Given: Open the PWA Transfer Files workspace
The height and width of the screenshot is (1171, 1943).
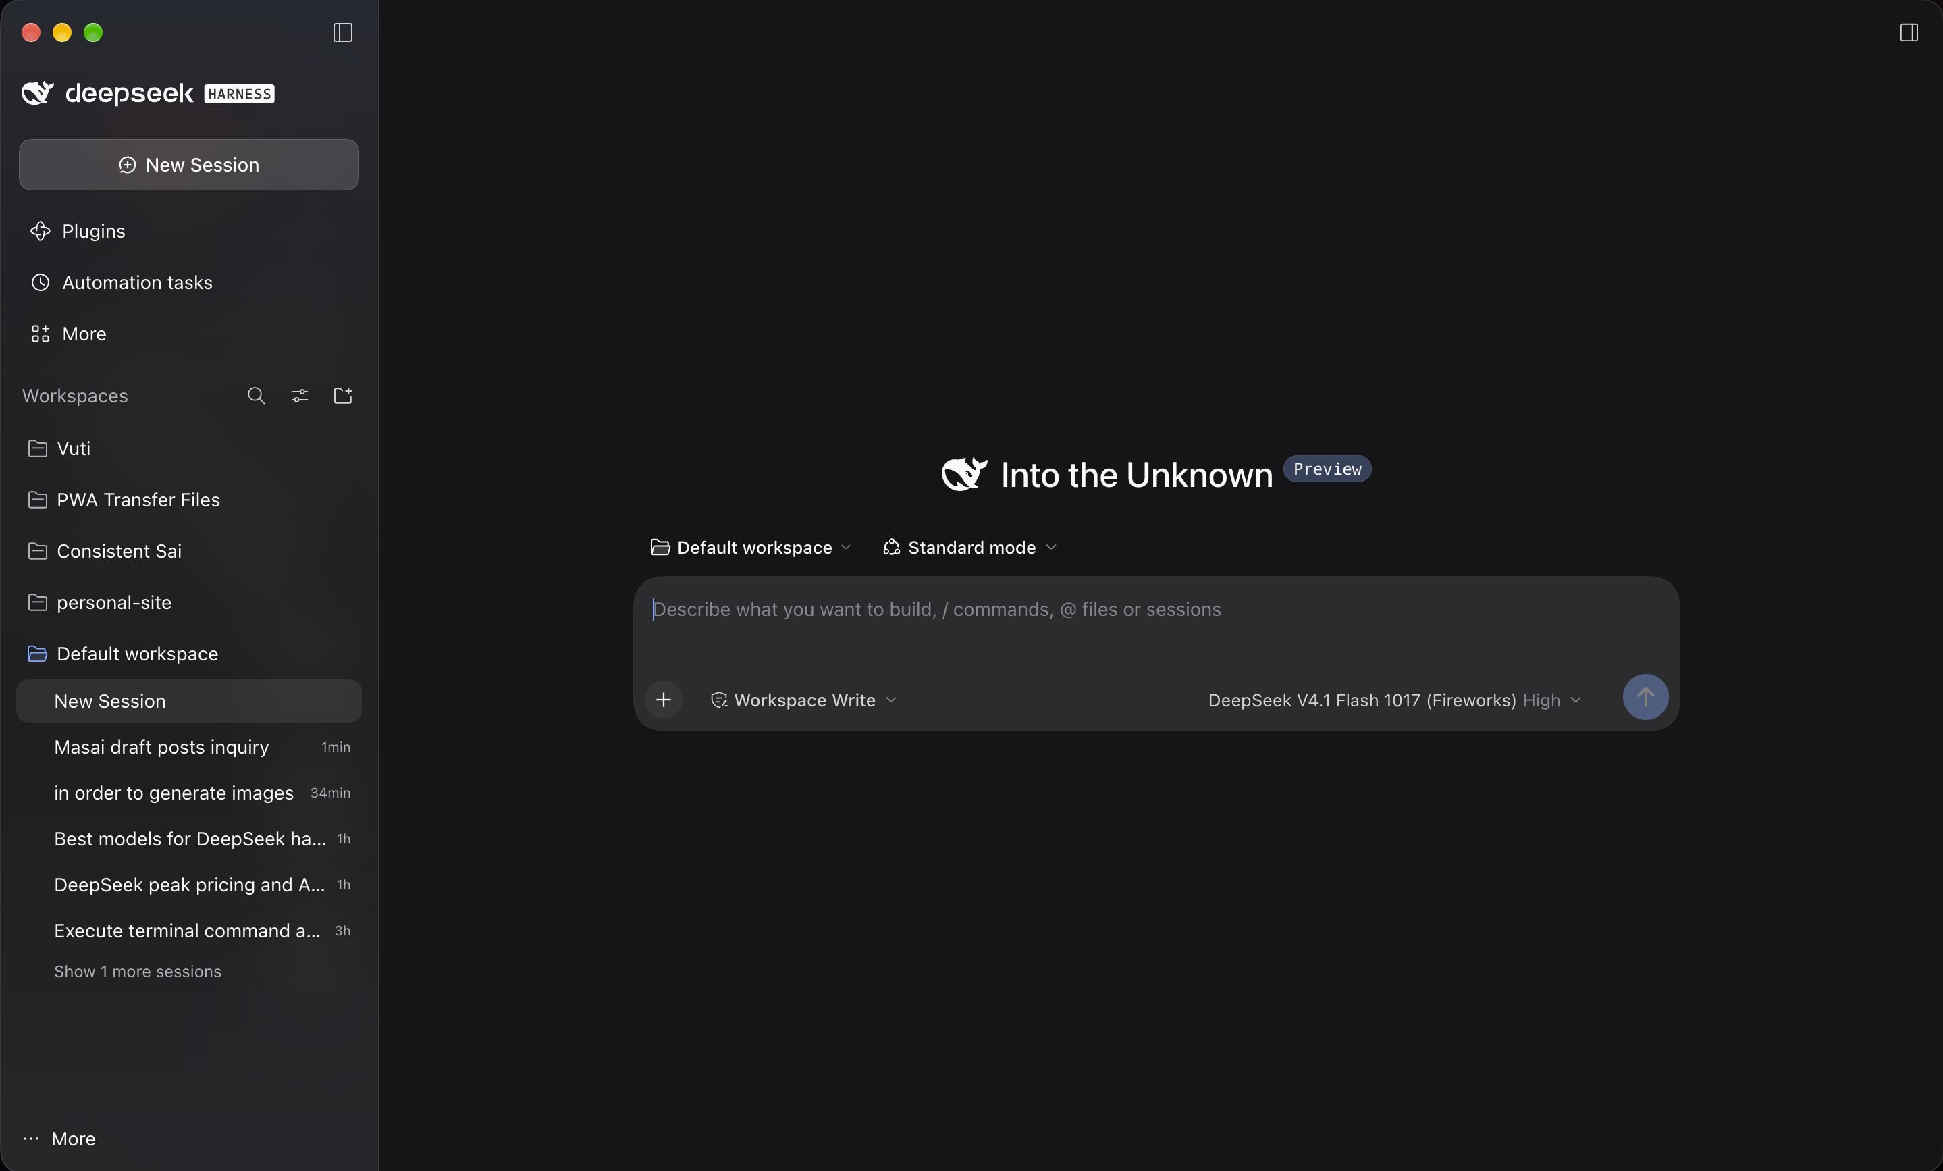Looking at the screenshot, I should (188, 500).
